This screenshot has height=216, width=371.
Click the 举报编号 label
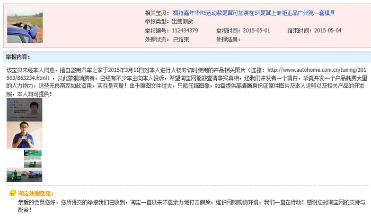point(157,31)
